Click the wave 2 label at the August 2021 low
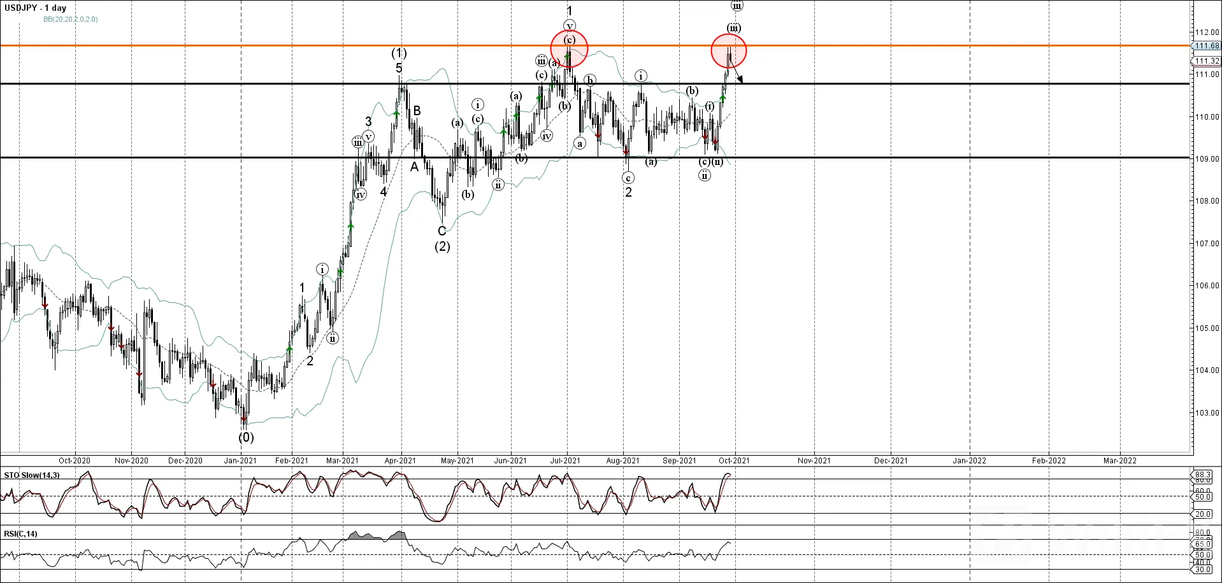Image resolution: width=1222 pixels, height=583 pixels. coord(628,192)
